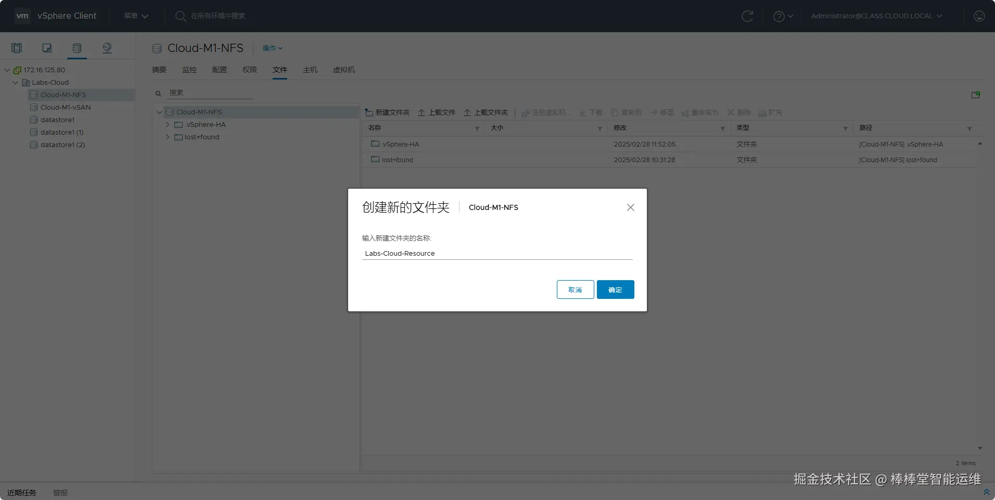This screenshot has height=500, width=995.
Task: Click the file table scroll-down arrow
Action: [980, 448]
